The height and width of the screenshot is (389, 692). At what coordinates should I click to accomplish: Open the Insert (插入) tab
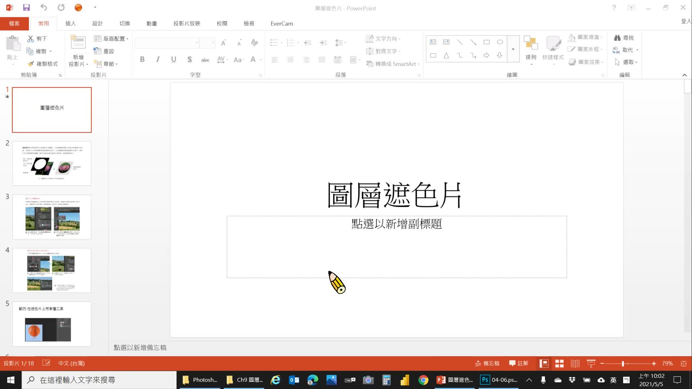click(x=71, y=23)
